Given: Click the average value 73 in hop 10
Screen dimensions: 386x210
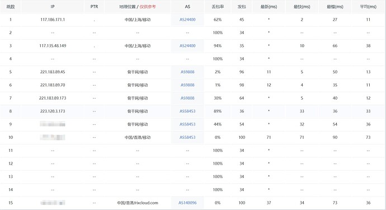Looking at the screenshot, I should (x=368, y=137).
